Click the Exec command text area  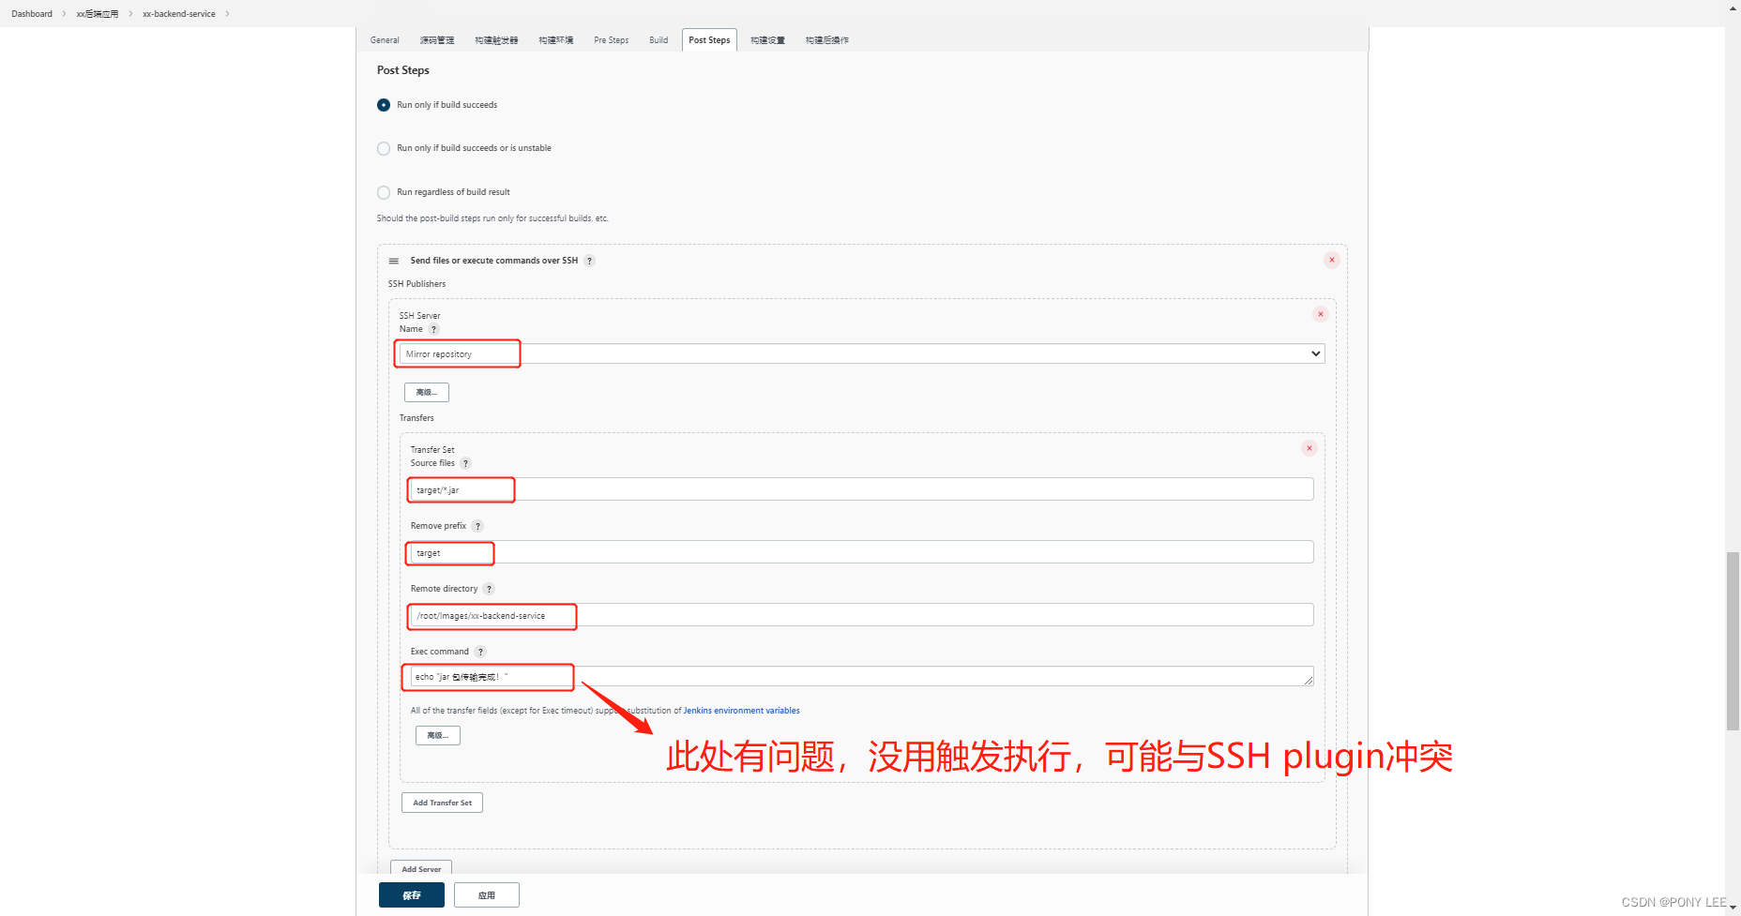tap(862, 676)
